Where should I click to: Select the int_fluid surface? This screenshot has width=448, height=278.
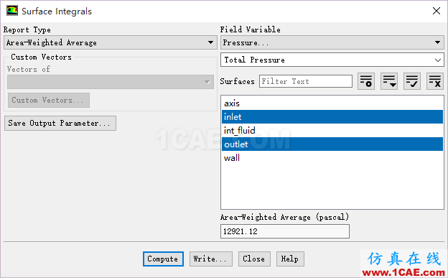click(332, 131)
